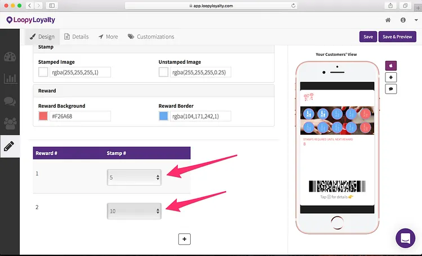Open Stamp # dropdown for reward 1
The image size is (422, 256).
coord(134,177)
